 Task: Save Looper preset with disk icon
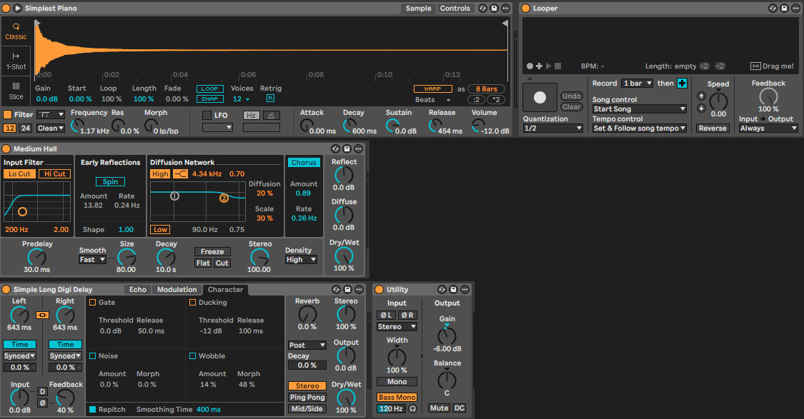(784, 8)
